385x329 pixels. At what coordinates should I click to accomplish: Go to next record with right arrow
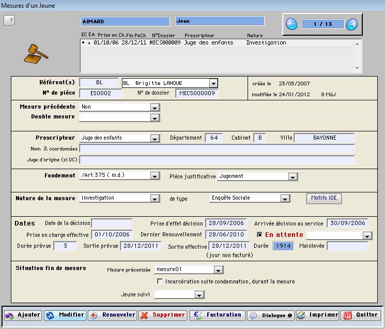pos(351,24)
